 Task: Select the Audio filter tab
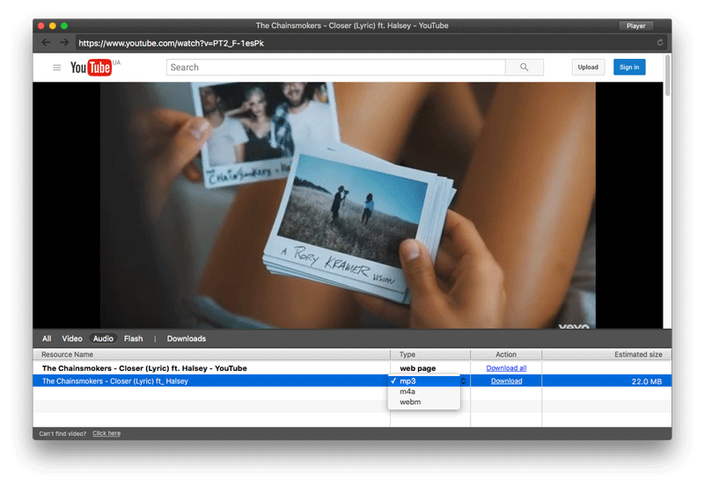(103, 338)
